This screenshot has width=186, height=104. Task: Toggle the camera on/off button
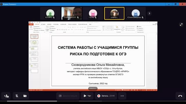[25, 96]
